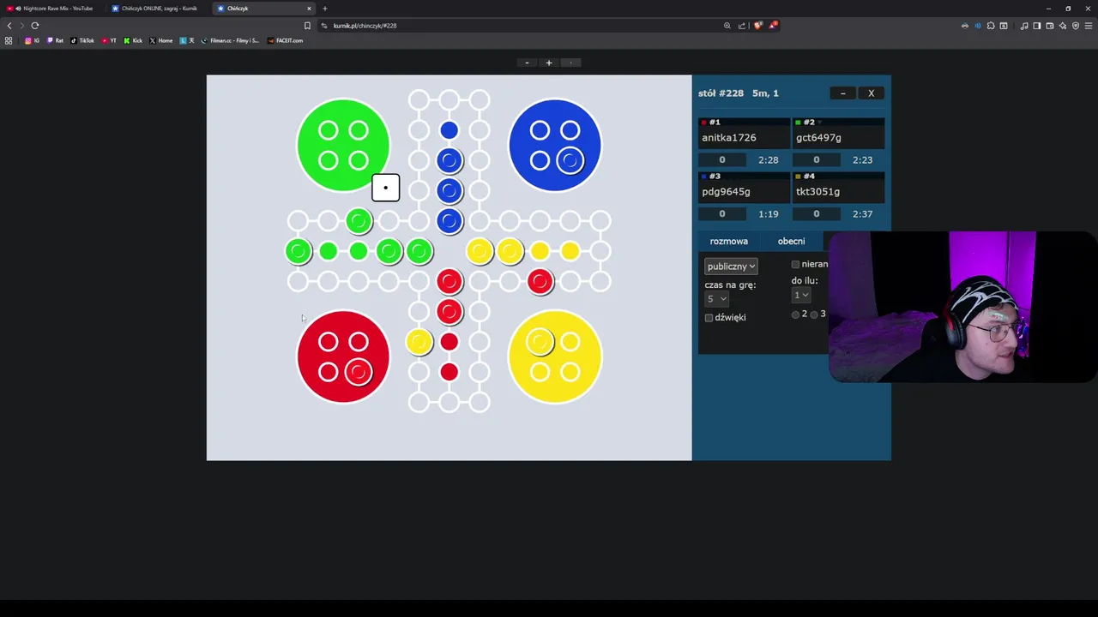This screenshot has height=617, width=1098.
Task: Click the blue pawn in the blue base
Action: pos(570,160)
